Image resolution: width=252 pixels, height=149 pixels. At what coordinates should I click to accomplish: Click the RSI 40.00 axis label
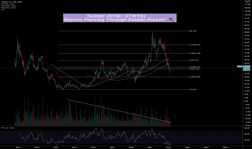point(247,140)
